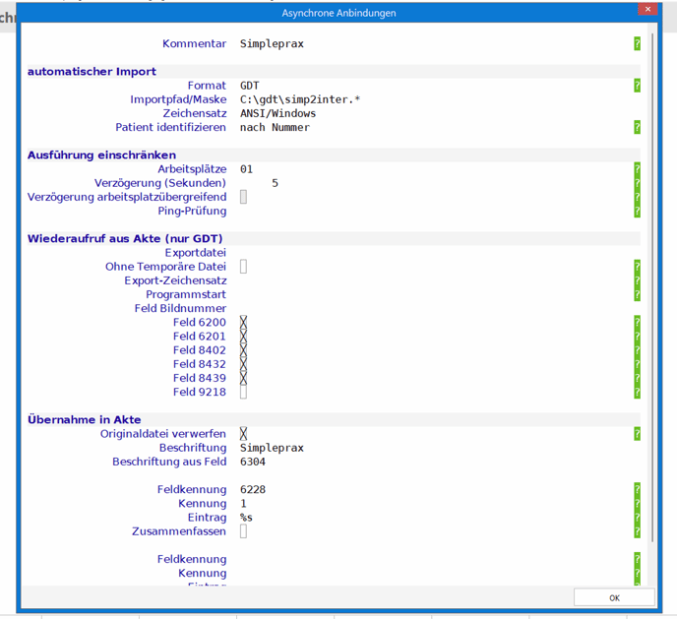
Task: Click the empty Export-Zeichensatz field
Action: pyautogui.click(x=435, y=280)
